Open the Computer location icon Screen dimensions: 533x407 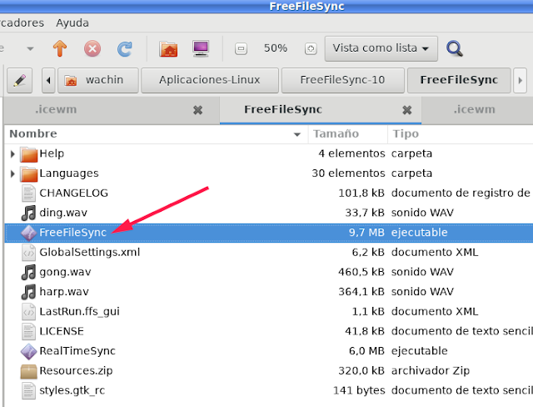pyautogui.click(x=201, y=48)
